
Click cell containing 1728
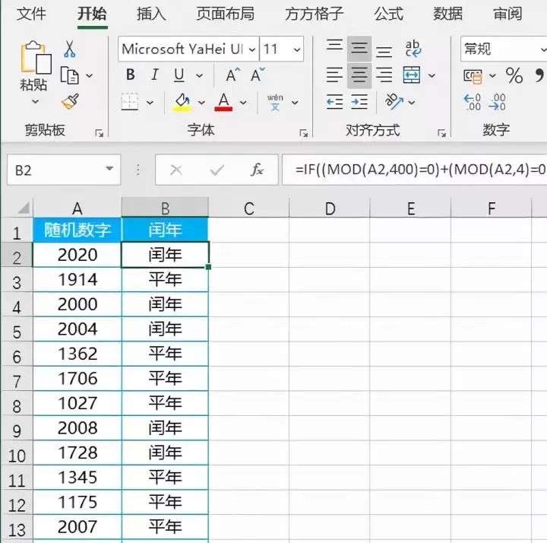tap(77, 452)
